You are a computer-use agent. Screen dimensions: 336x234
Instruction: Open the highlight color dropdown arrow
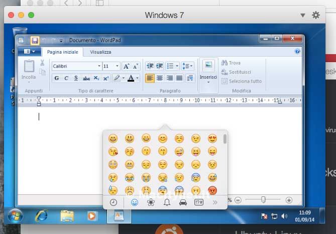pyautogui.click(x=124, y=78)
